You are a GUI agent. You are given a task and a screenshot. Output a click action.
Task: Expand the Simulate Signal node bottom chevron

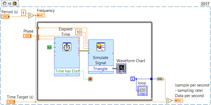click(101, 72)
